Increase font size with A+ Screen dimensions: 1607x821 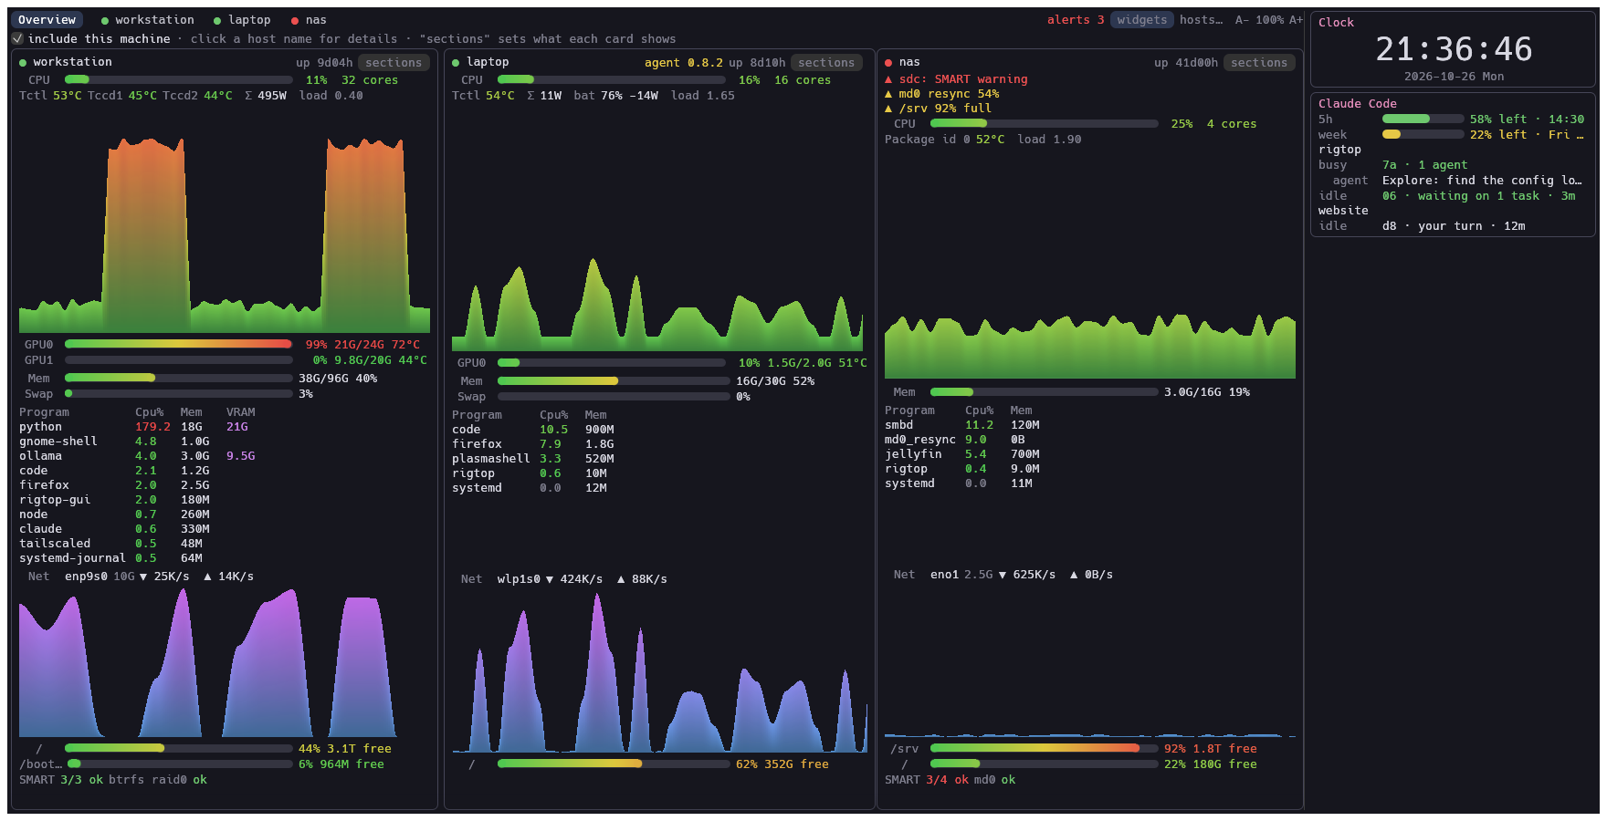coord(1296,20)
